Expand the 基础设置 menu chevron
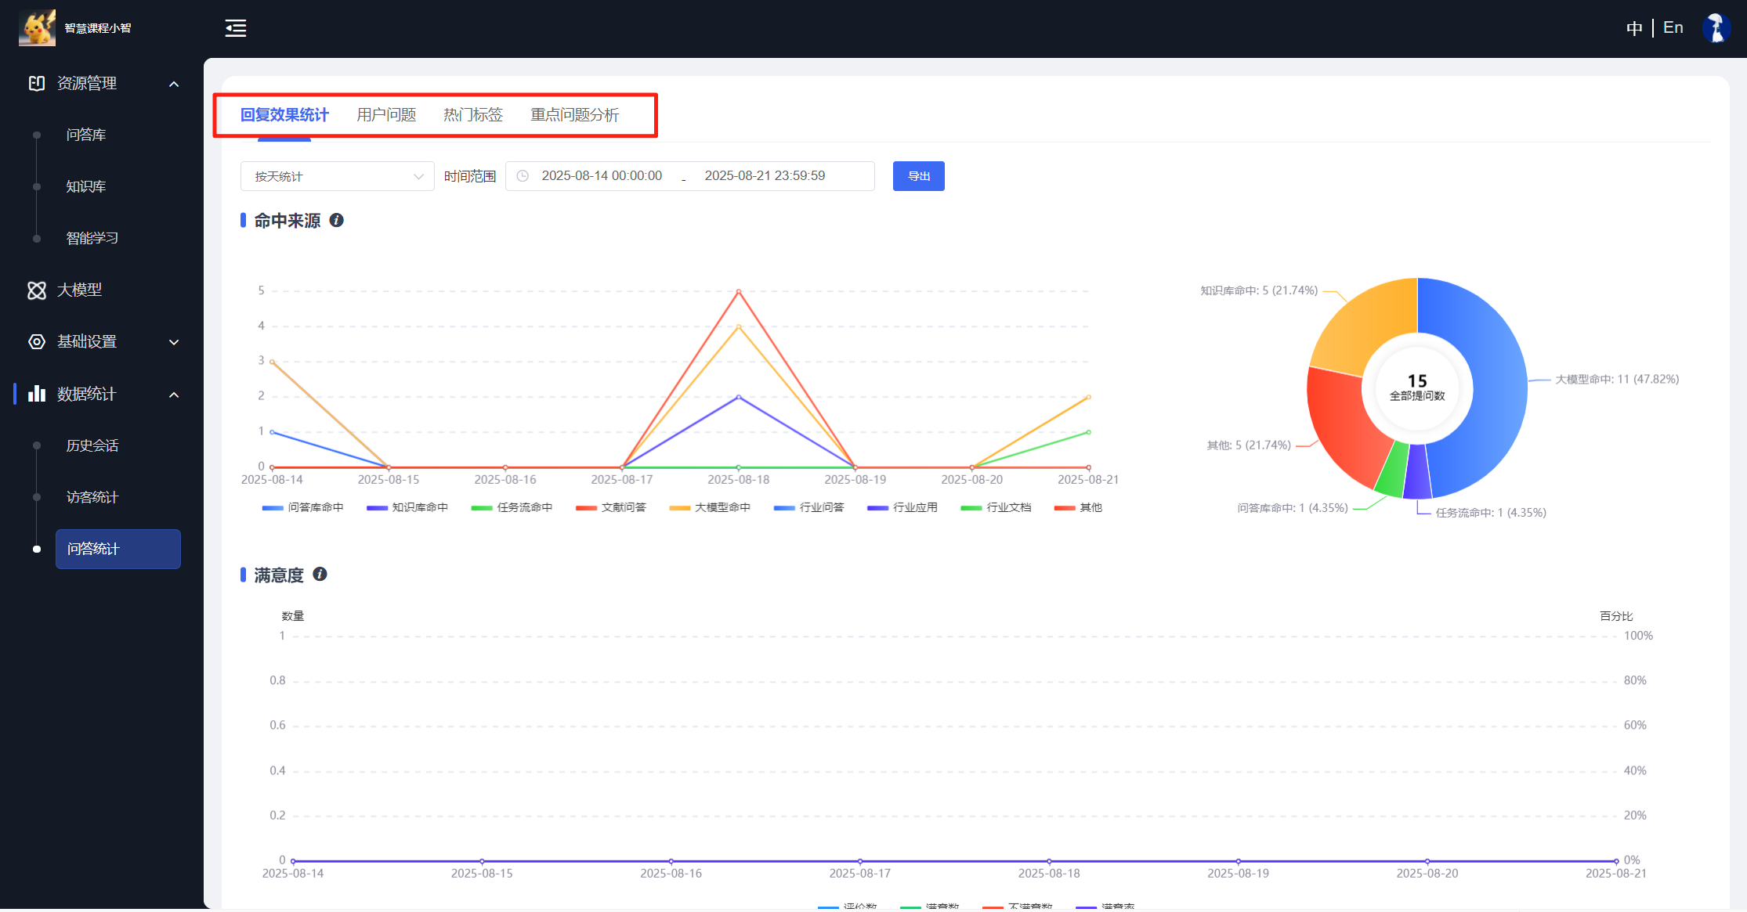 pos(174,342)
